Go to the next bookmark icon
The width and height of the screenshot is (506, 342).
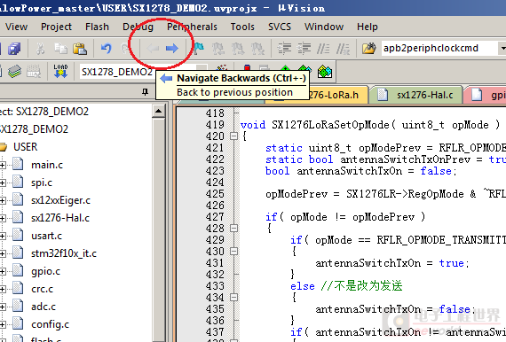coord(238,49)
